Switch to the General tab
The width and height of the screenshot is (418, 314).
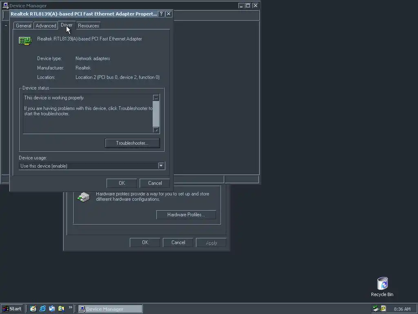point(23,26)
